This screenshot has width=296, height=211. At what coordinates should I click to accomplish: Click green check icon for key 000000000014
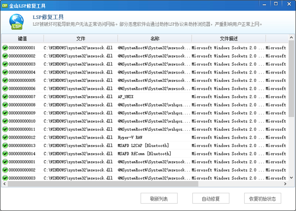click(x=5, y=153)
